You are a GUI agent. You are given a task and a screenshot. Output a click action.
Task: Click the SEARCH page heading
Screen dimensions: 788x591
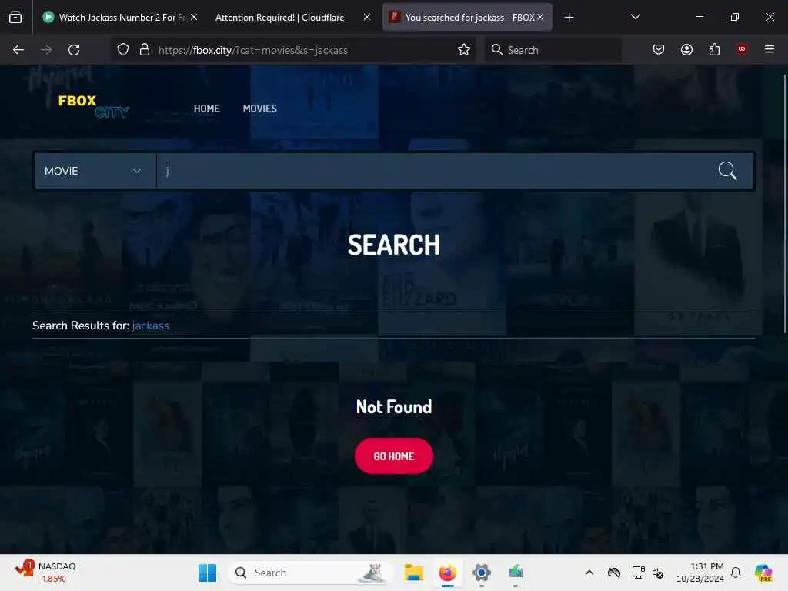[x=393, y=245]
